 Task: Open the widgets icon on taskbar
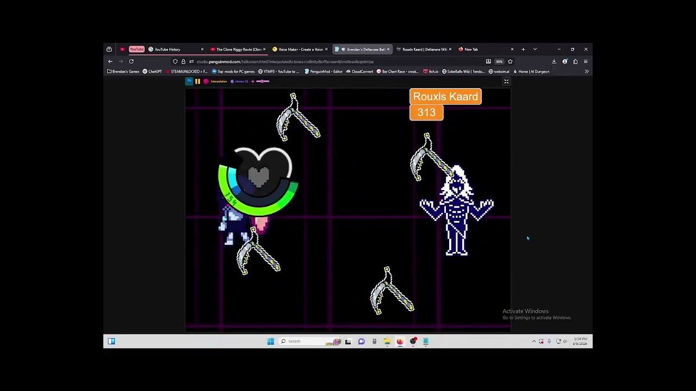click(x=111, y=342)
